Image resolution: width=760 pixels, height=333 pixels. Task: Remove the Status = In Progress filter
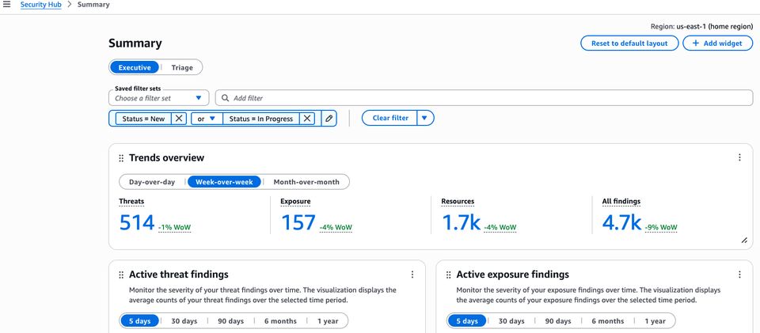coord(307,119)
